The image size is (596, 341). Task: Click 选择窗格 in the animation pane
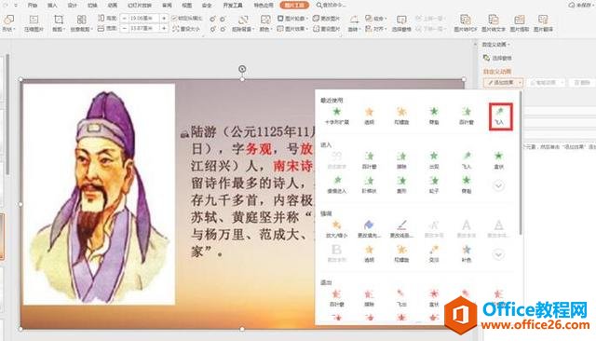pyautogui.click(x=497, y=58)
